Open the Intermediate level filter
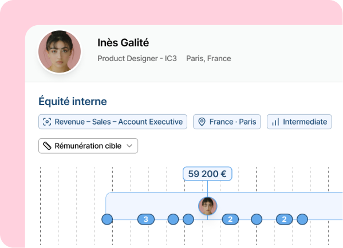Image resolution: width=343 pixels, height=248 pixels. click(299, 122)
